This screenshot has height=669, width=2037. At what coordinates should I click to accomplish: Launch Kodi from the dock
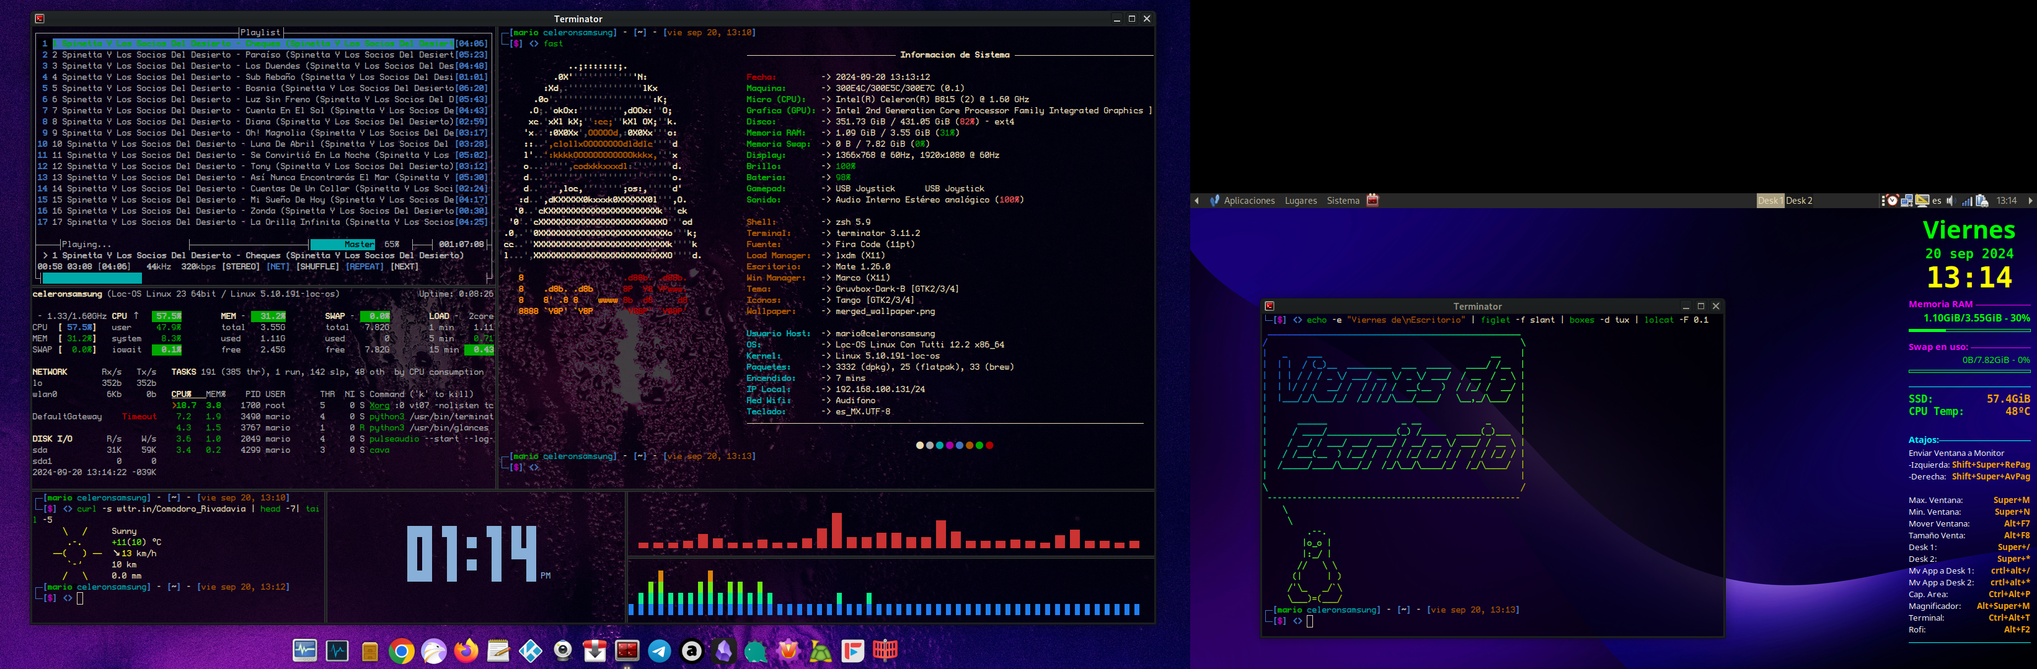coord(531,650)
